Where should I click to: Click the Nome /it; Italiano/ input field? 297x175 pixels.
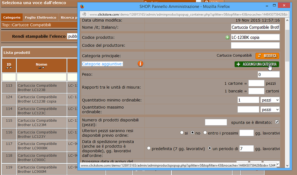[x=255, y=27]
